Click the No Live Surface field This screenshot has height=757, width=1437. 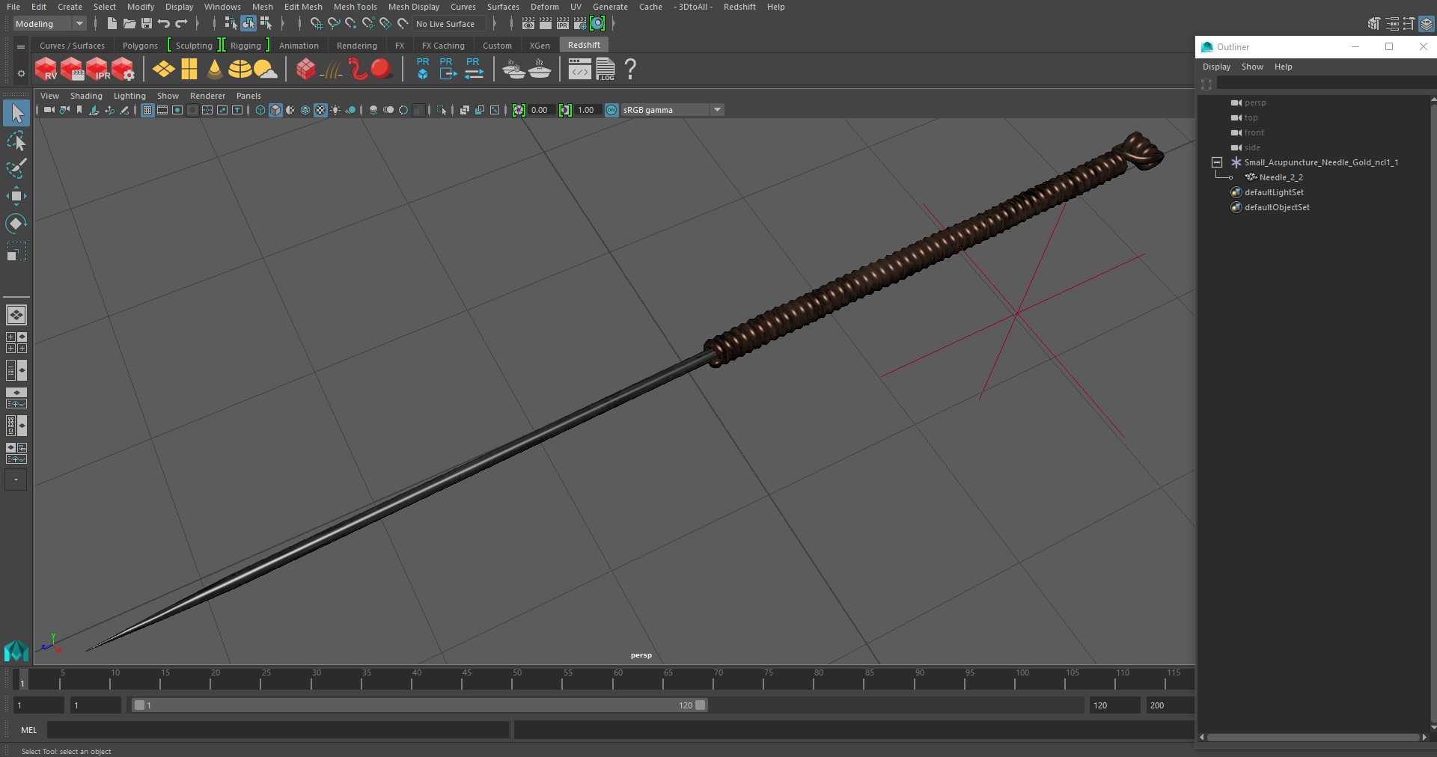[449, 24]
